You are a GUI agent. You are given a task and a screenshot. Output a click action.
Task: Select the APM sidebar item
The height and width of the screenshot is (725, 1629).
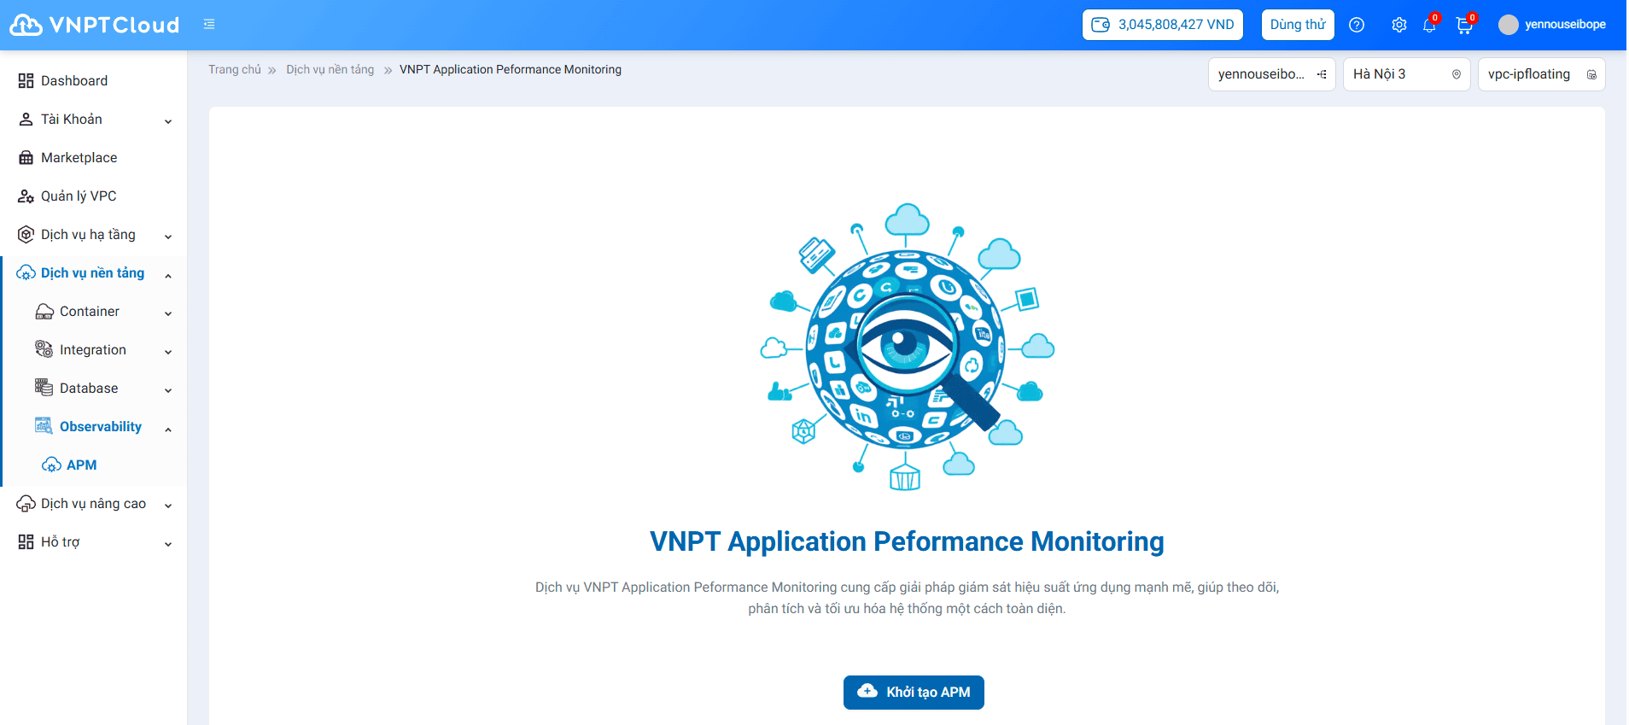point(81,465)
